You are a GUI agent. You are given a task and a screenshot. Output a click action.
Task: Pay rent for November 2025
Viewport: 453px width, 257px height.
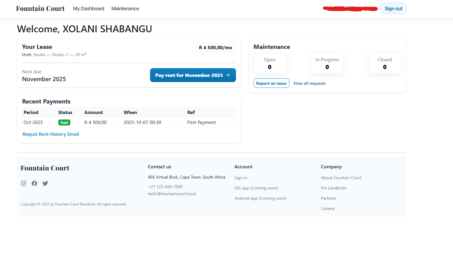pyautogui.click(x=193, y=75)
